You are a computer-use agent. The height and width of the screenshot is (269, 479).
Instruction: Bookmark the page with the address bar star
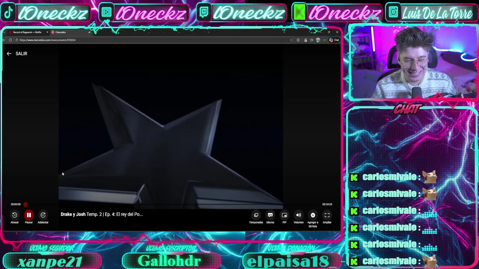[x=292, y=40]
